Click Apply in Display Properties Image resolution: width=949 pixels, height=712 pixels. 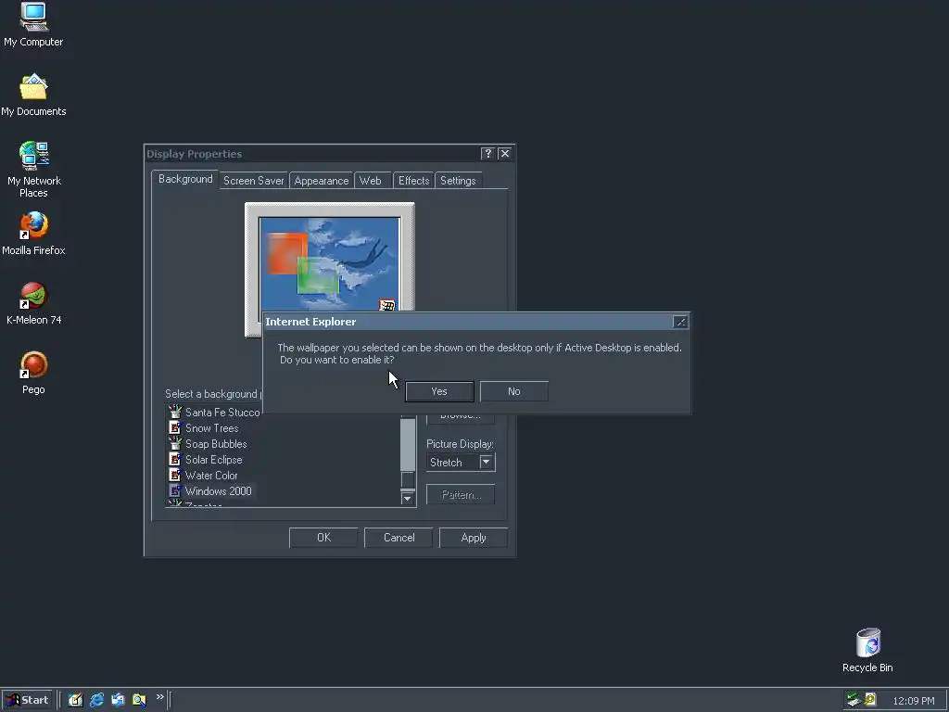click(x=474, y=538)
